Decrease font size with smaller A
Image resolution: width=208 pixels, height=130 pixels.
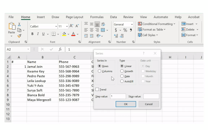point(77,26)
